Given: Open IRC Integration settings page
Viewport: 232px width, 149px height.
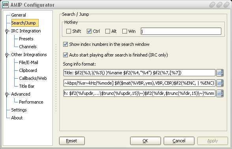Looking at the screenshot, I should point(26,31).
